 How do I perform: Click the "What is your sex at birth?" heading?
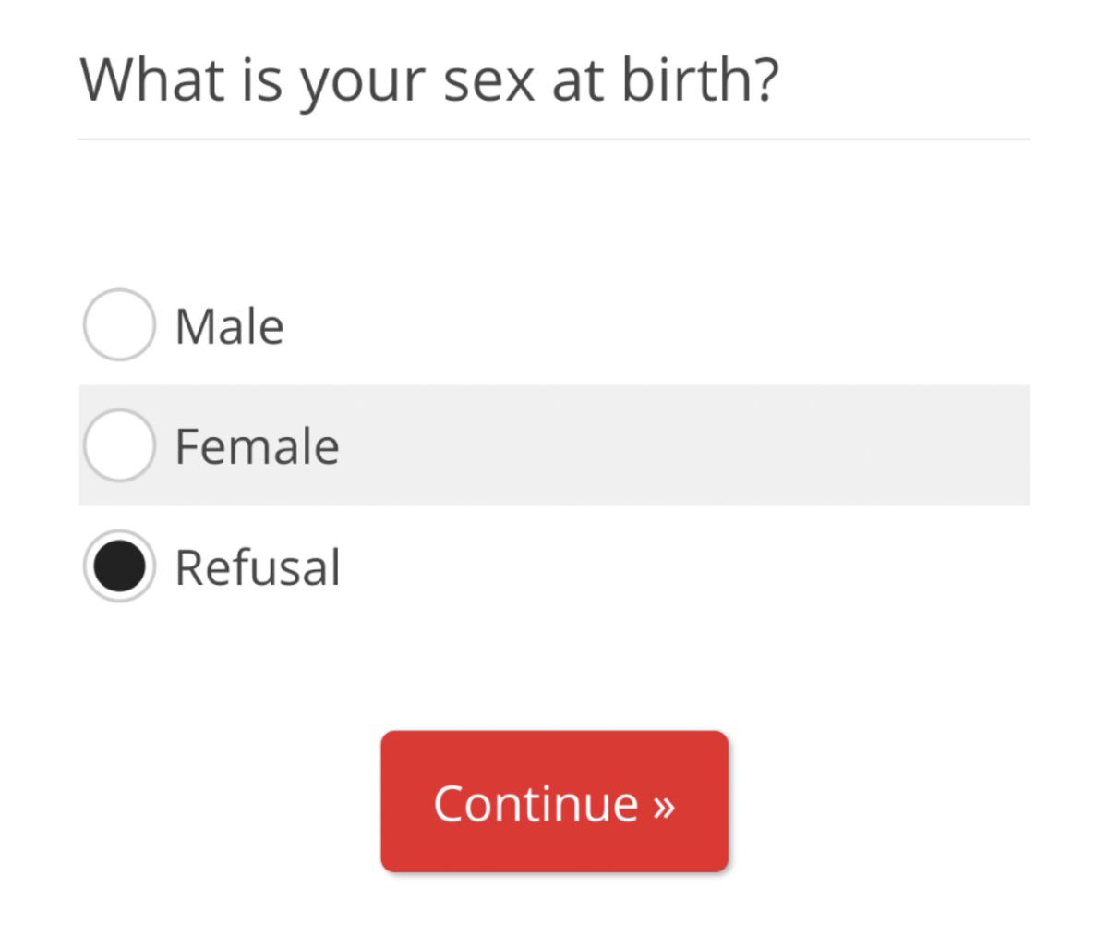click(x=429, y=79)
